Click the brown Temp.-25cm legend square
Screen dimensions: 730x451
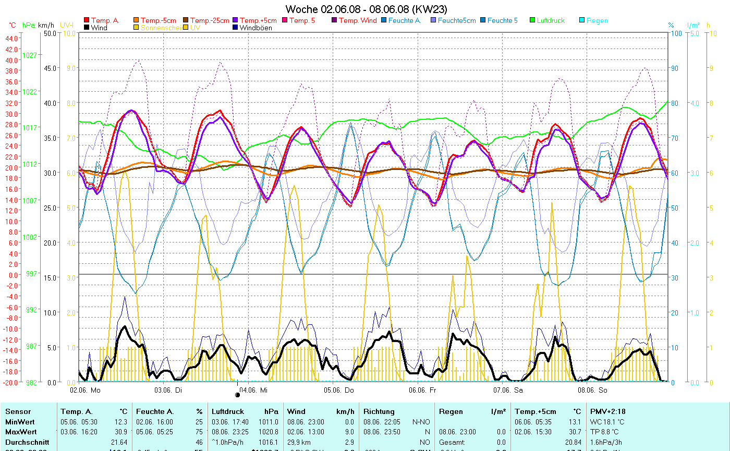[x=186, y=20]
